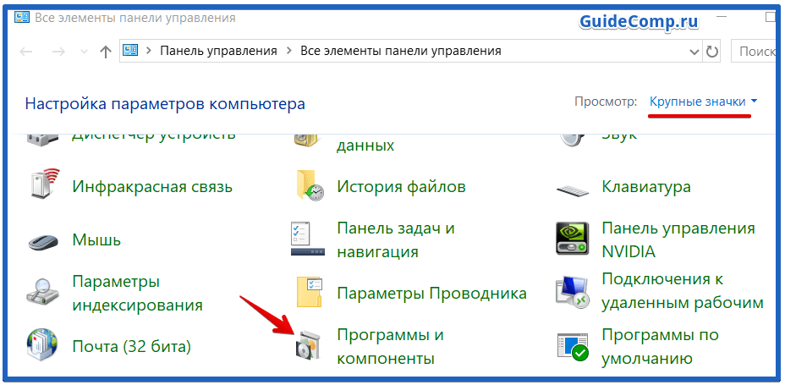Click the Control Panel icon in address bar
785x385 pixels.
coord(130,50)
